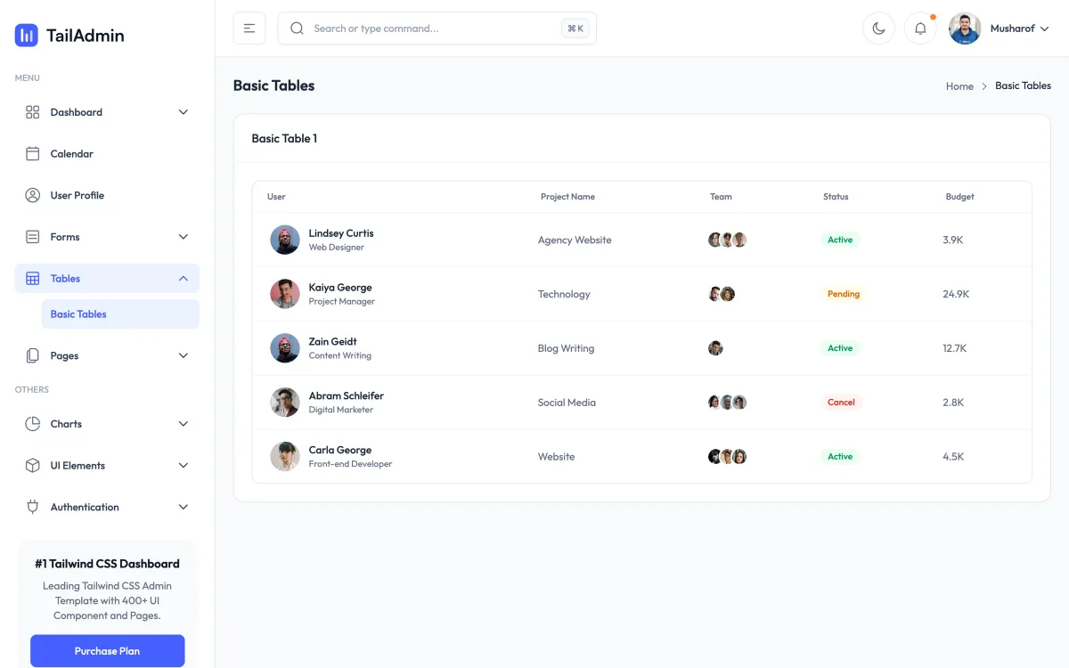The width and height of the screenshot is (1069, 668).
Task: Click the Basic Table 1 card title
Action: (284, 139)
